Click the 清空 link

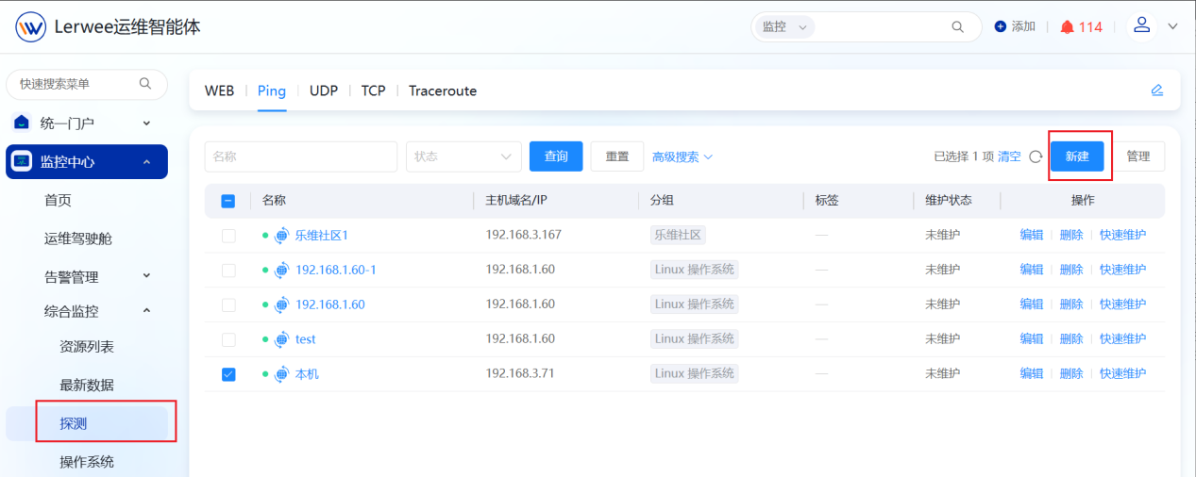(1009, 156)
